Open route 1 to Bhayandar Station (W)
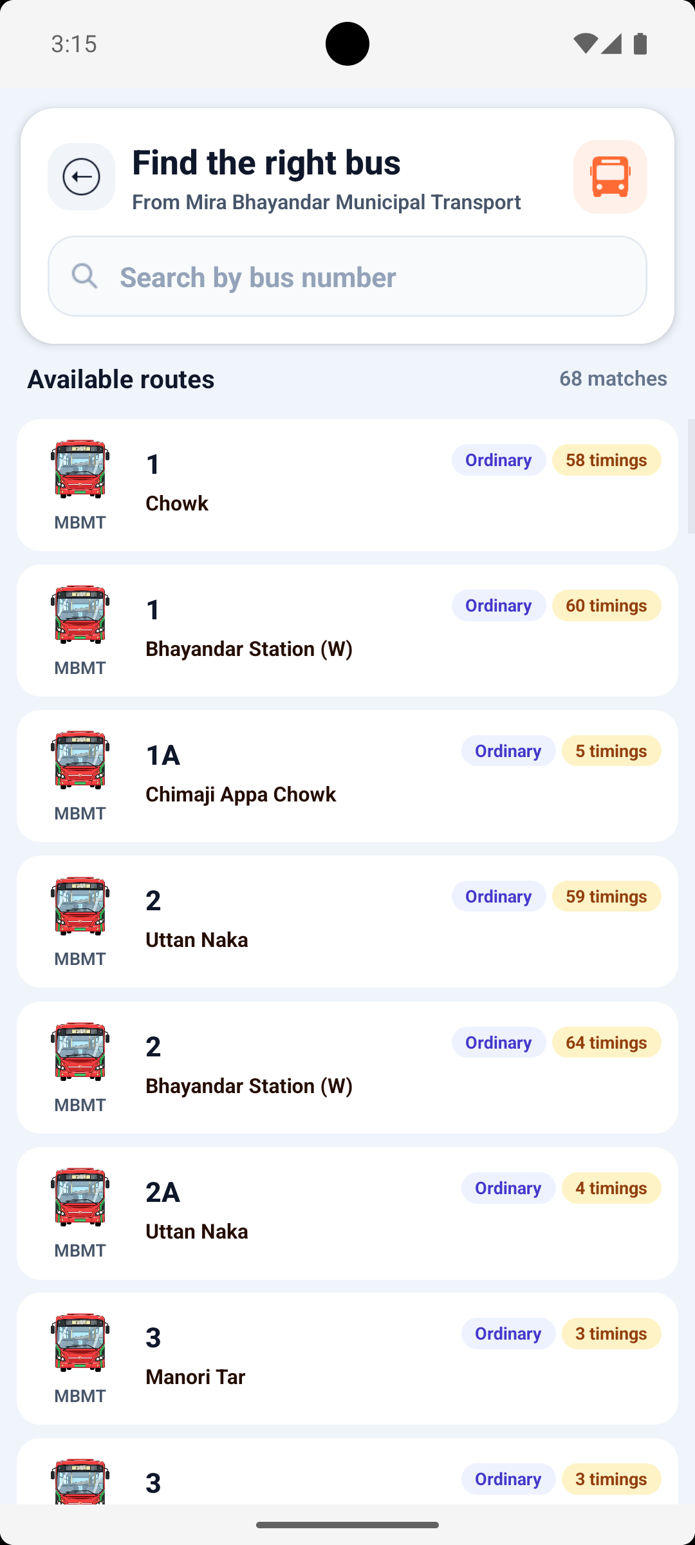The image size is (695, 1545). (x=290, y=631)
